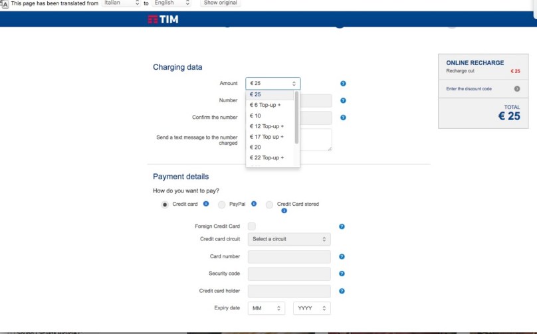The image size is (537, 334).
Task: Choose € 6 Top-up + option
Action: pyautogui.click(x=270, y=105)
